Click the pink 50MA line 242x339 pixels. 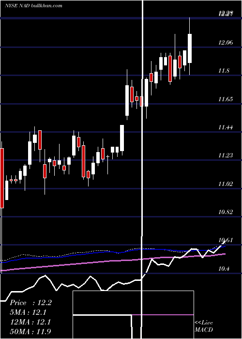pyautogui.click(x=112, y=262)
